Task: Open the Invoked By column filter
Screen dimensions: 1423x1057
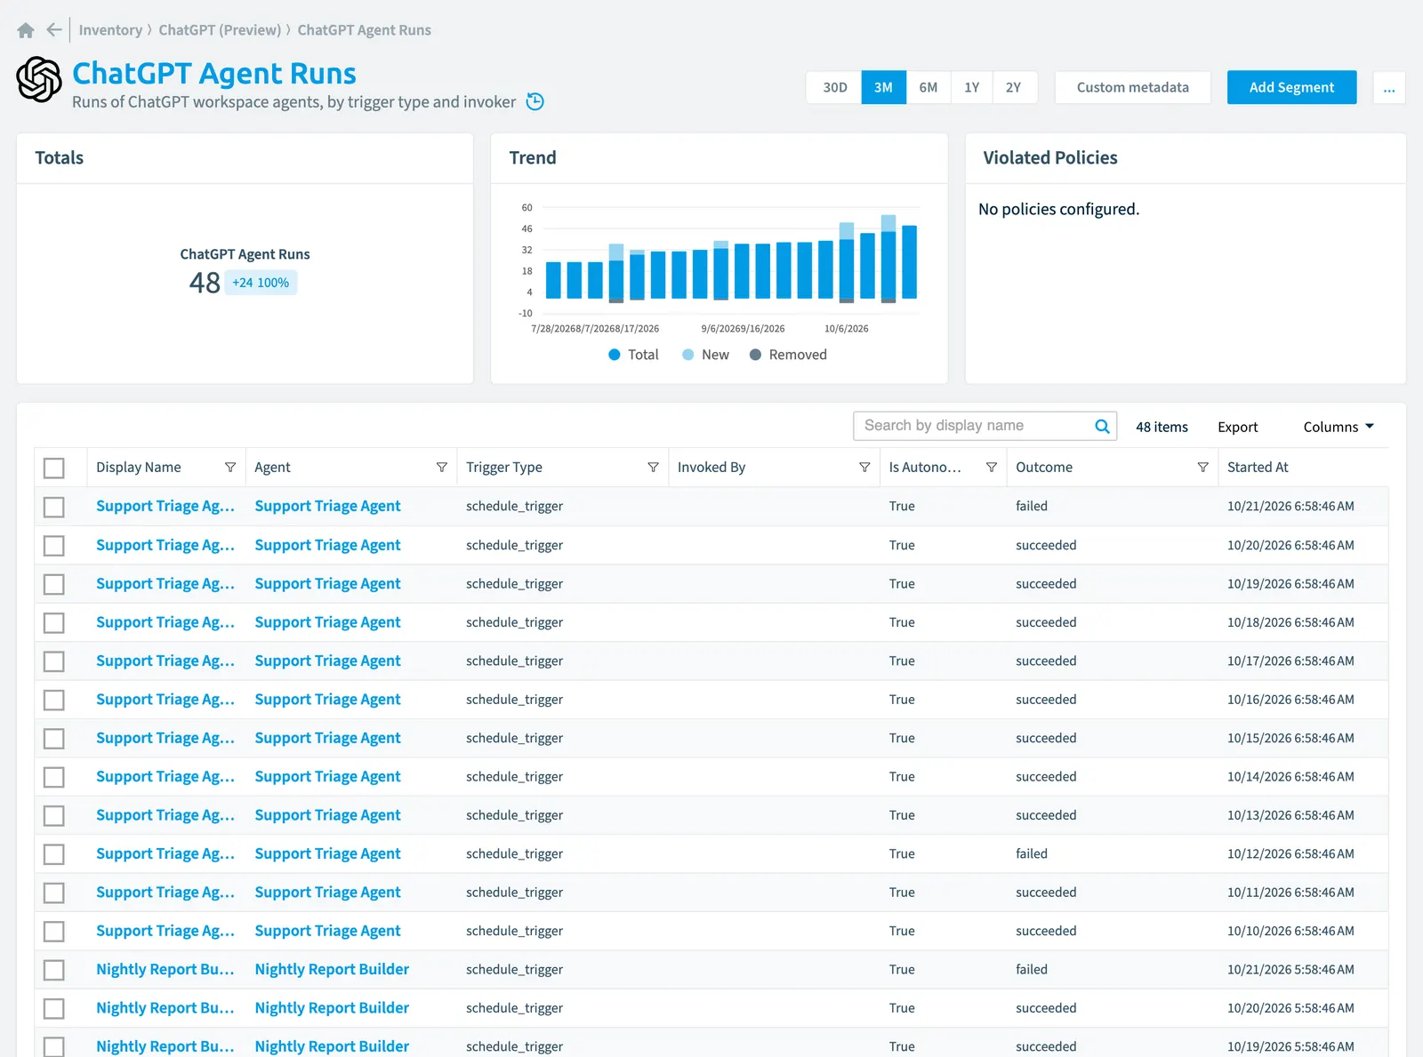Action: (x=864, y=468)
